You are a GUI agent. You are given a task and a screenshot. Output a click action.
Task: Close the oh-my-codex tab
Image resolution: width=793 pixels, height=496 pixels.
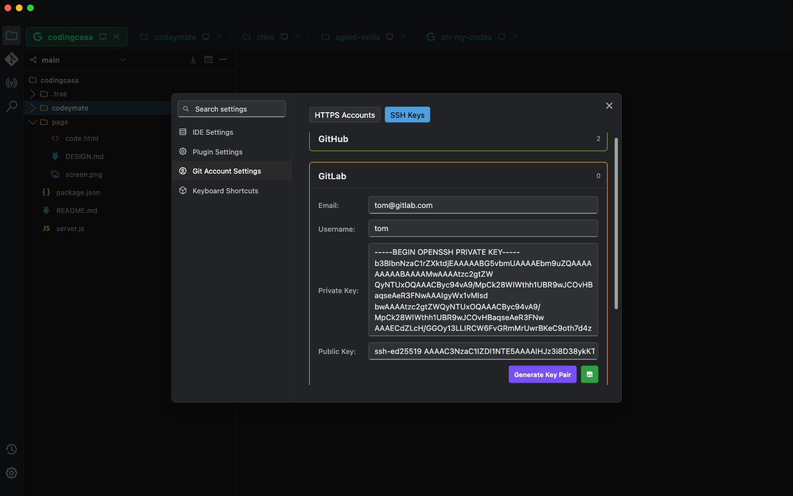coord(515,37)
